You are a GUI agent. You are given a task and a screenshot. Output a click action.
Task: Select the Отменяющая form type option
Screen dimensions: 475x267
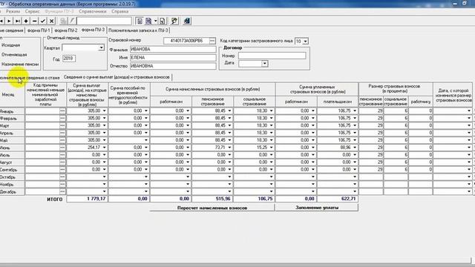point(14,55)
